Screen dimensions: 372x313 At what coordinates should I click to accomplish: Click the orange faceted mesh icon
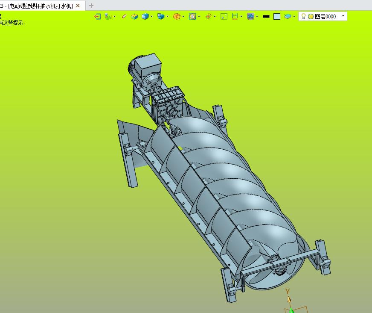pyautogui.click(x=177, y=16)
